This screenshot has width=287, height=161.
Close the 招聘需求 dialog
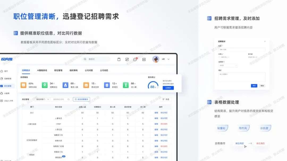(x=265, y=42)
